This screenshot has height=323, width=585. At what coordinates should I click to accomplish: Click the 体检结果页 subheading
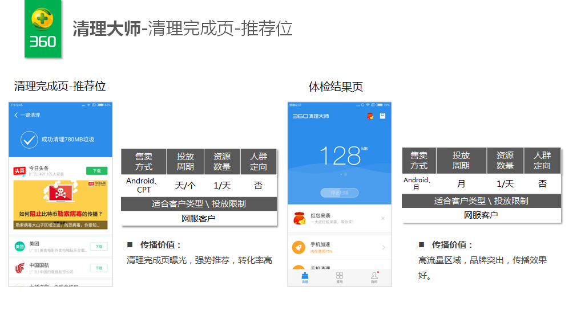pyautogui.click(x=336, y=87)
